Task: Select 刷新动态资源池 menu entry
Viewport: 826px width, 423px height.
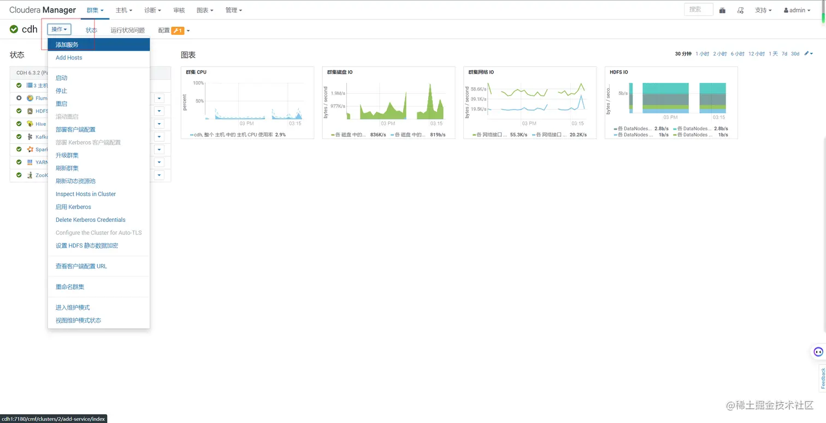Action: click(x=99, y=181)
